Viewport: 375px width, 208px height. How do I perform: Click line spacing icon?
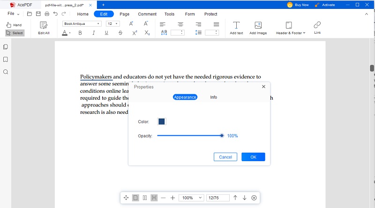tap(198, 32)
